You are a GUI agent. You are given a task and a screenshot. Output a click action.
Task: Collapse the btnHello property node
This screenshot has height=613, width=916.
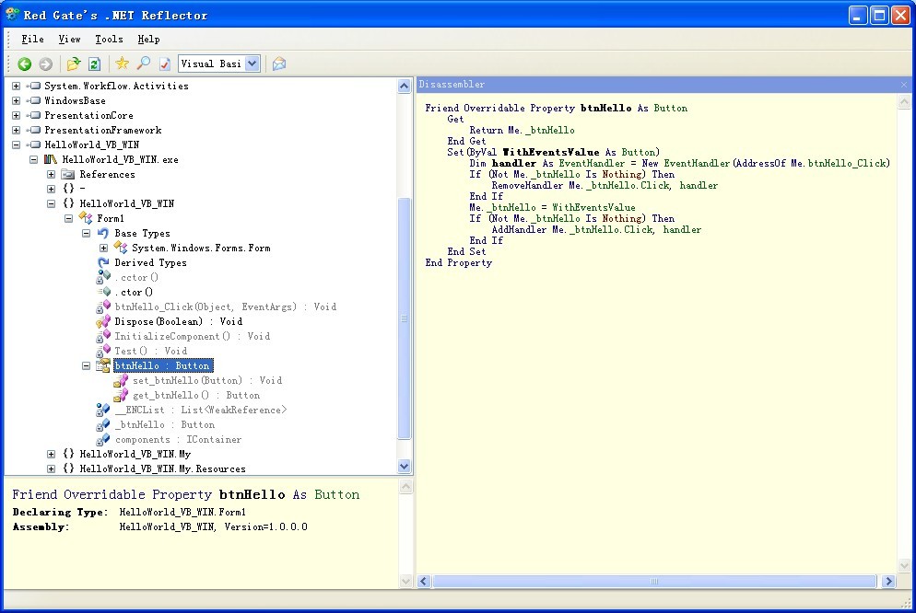[x=87, y=365]
